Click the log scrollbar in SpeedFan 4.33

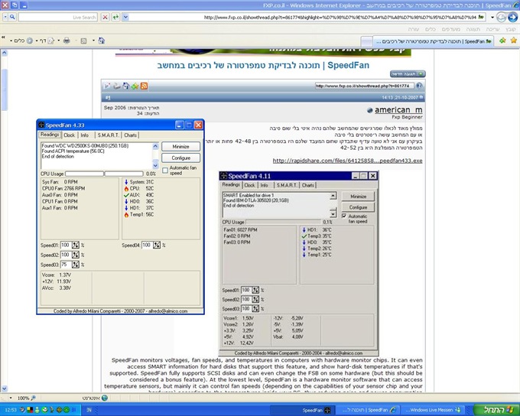tap(155, 155)
